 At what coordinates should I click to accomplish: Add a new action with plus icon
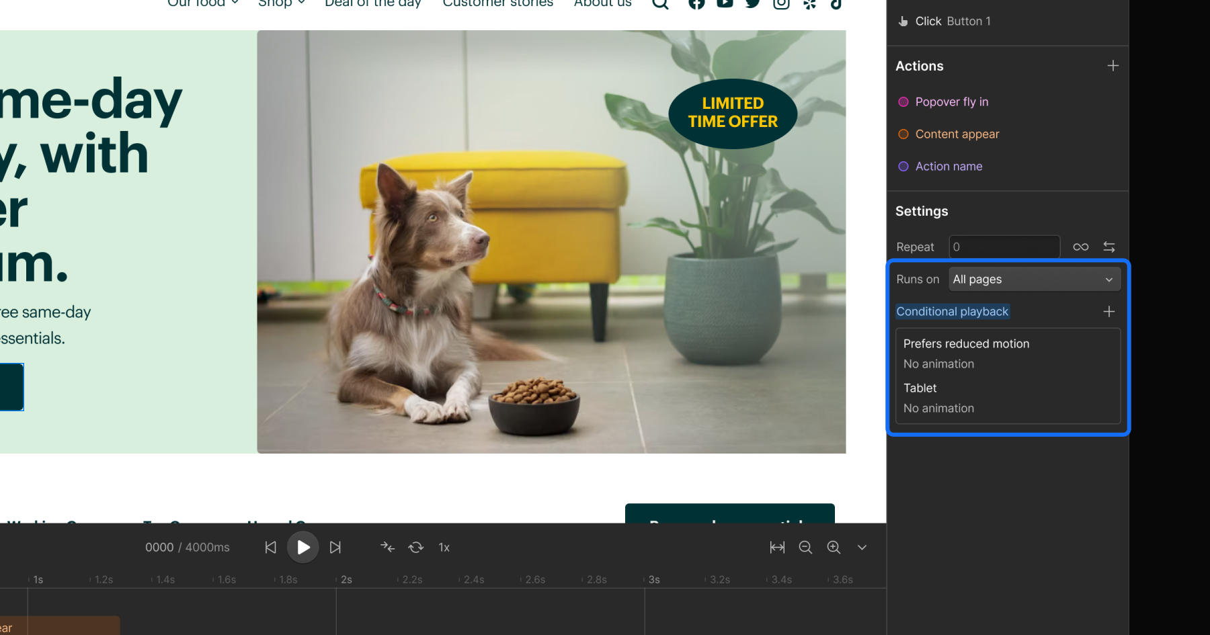[1113, 66]
